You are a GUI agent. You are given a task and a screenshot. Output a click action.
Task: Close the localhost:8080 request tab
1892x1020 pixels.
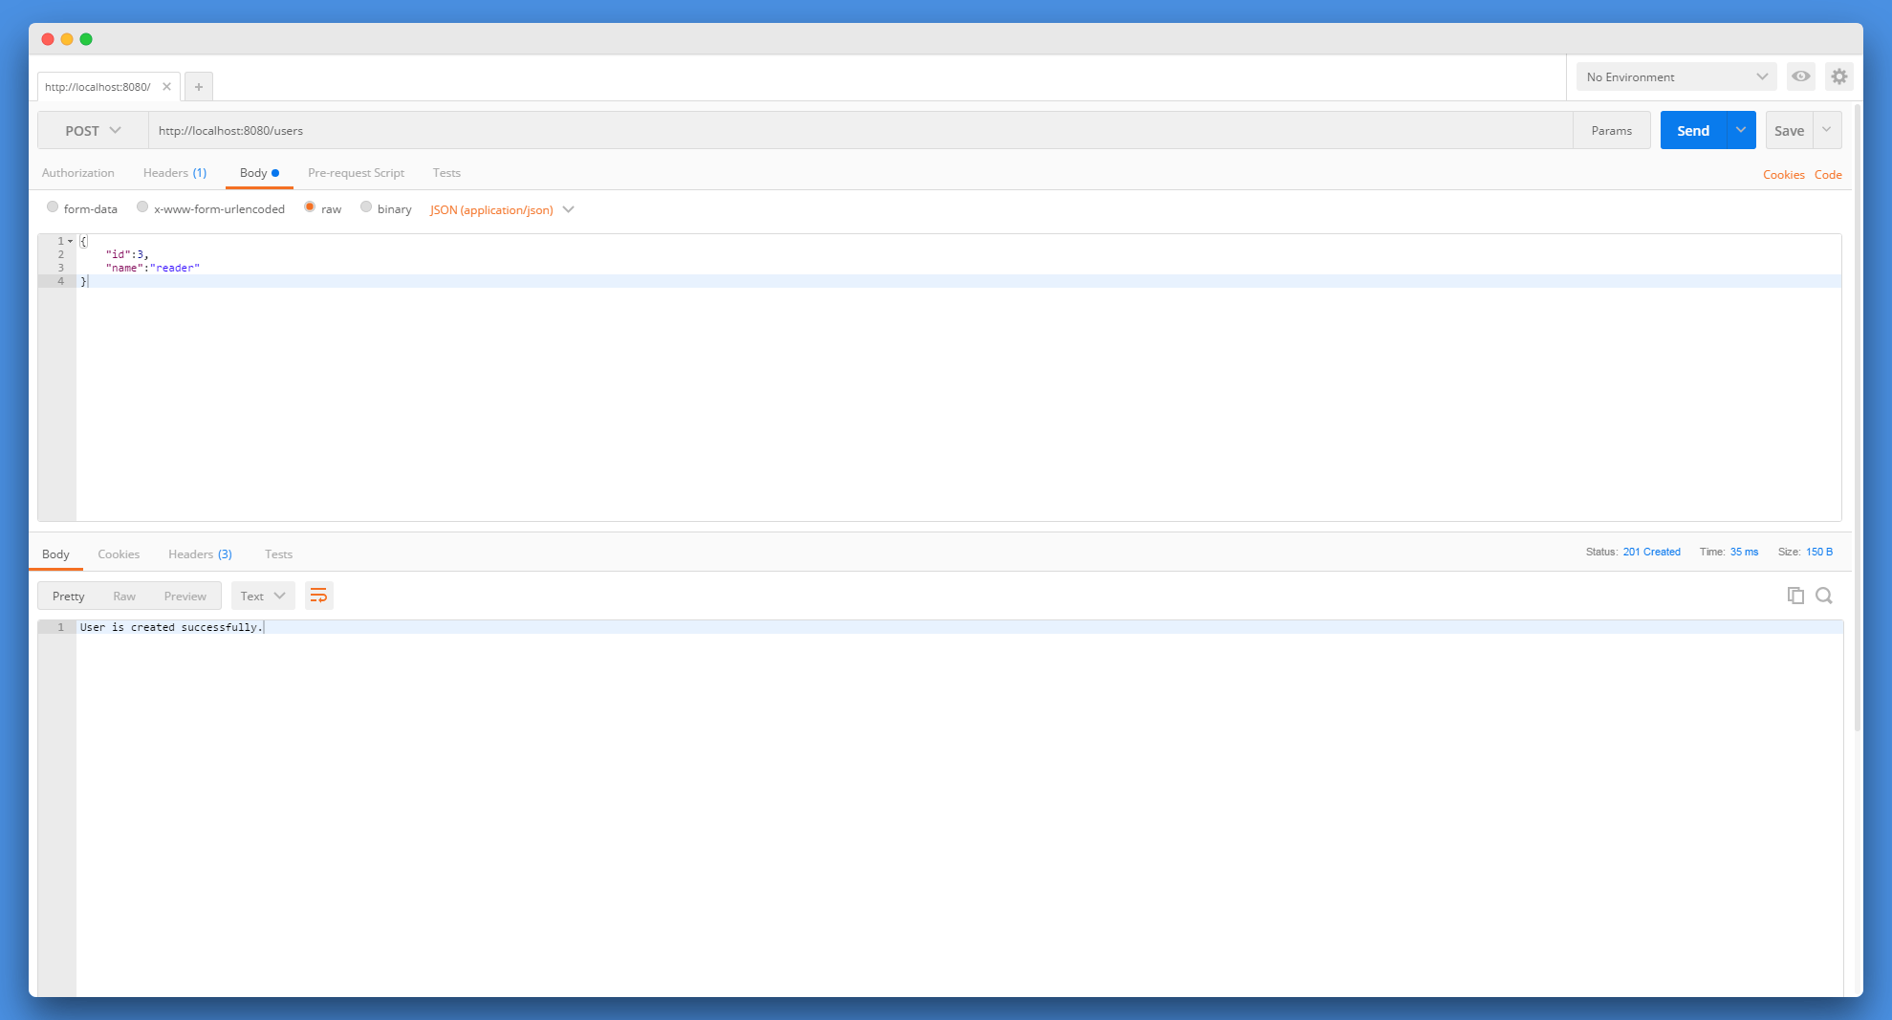166,87
